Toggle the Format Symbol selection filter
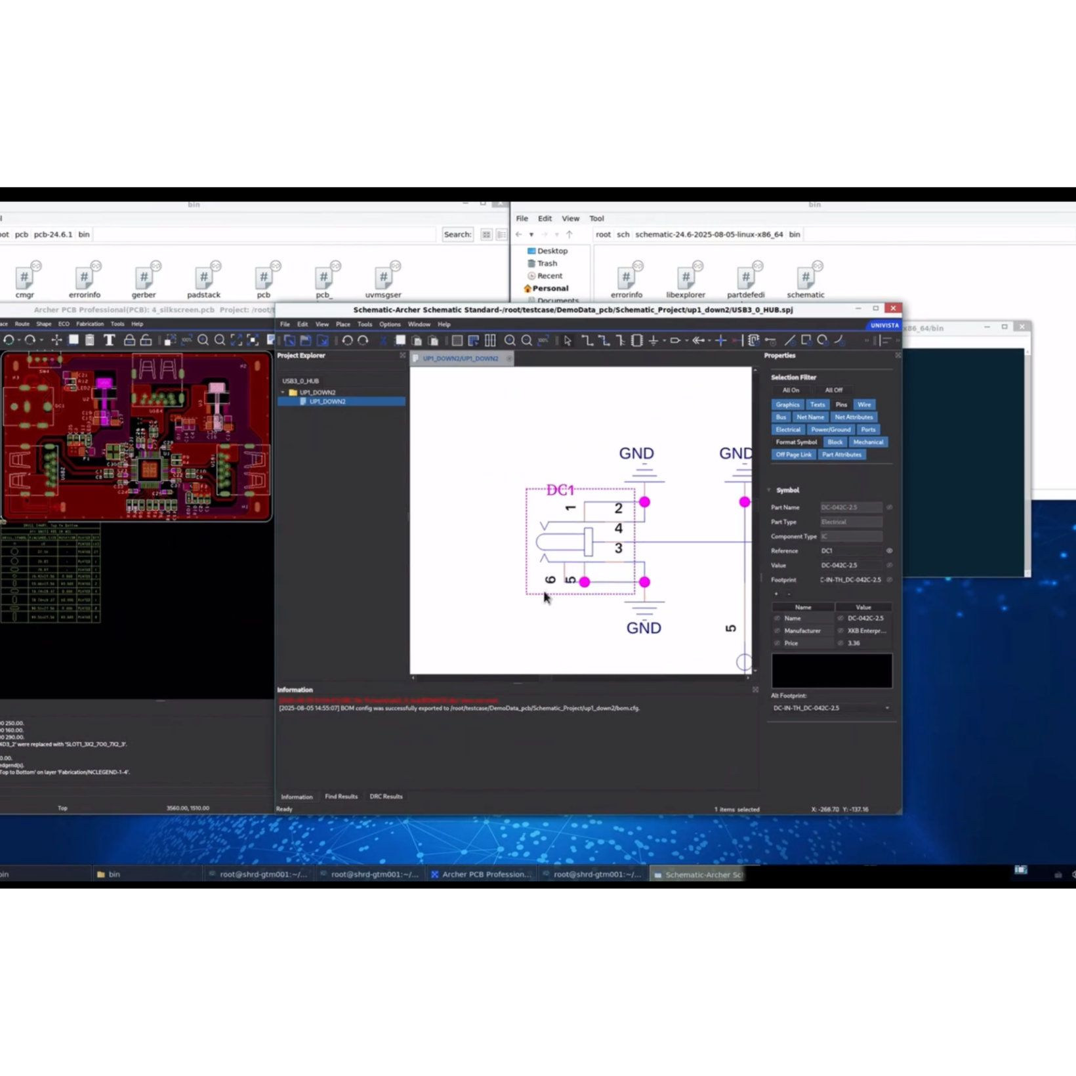The width and height of the screenshot is (1076, 1076). [x=796, y=442]
